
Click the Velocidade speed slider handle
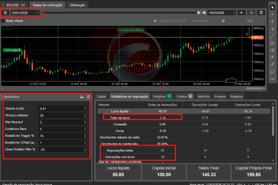click(223, 21)
